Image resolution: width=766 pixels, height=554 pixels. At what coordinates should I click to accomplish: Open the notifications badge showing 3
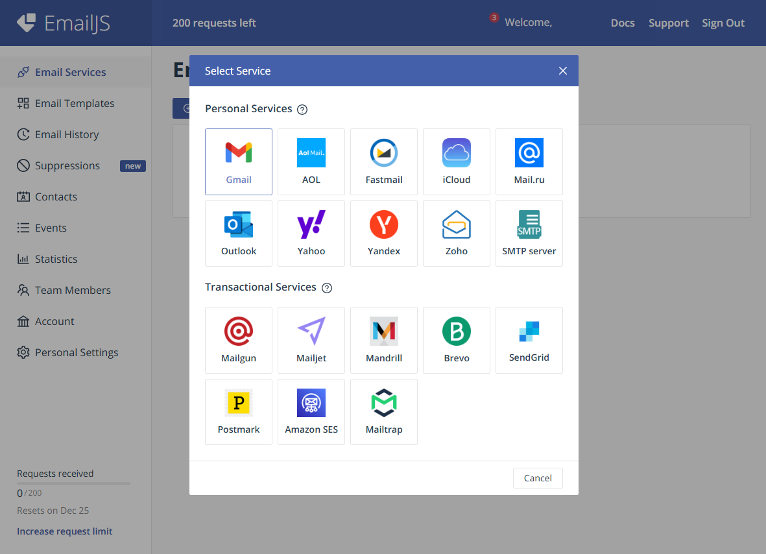(x=494, y=18)
